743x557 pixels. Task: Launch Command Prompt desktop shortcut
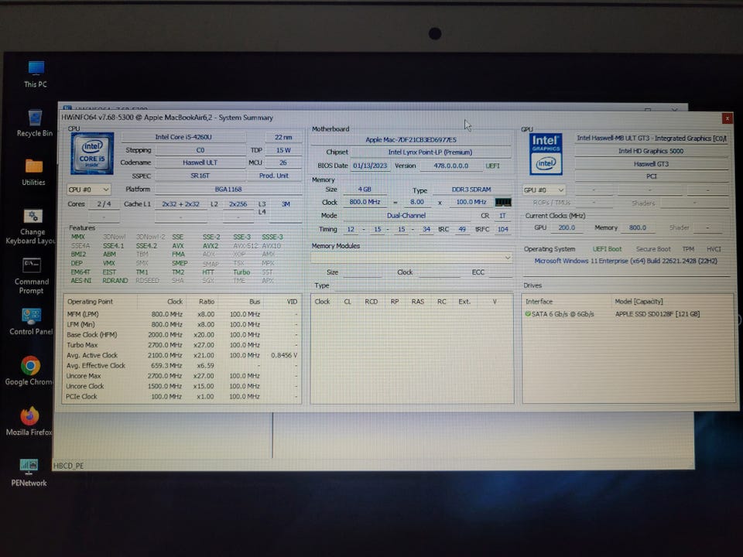pos(31,276)
